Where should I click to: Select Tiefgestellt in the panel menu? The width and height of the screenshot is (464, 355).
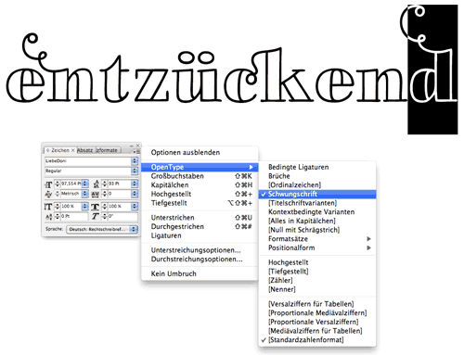(x=200, y=203)
